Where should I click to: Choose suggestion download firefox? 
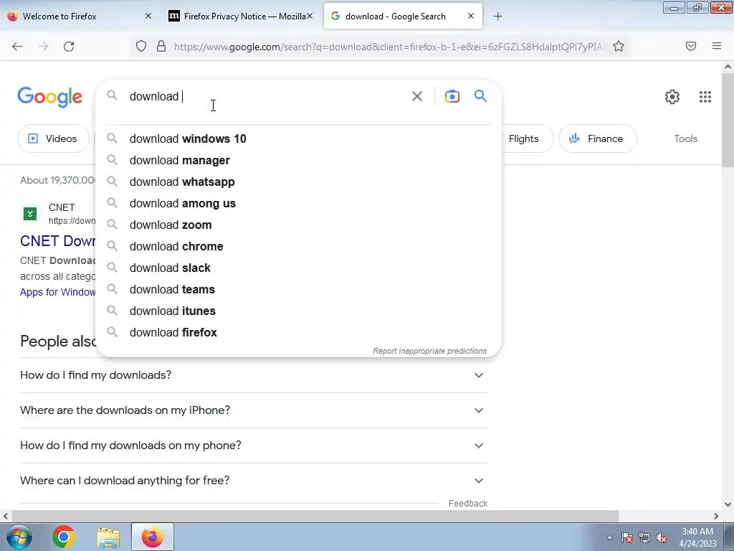tap(298, 333)
